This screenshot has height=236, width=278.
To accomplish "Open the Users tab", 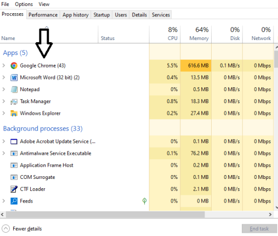I will point(121,15).
